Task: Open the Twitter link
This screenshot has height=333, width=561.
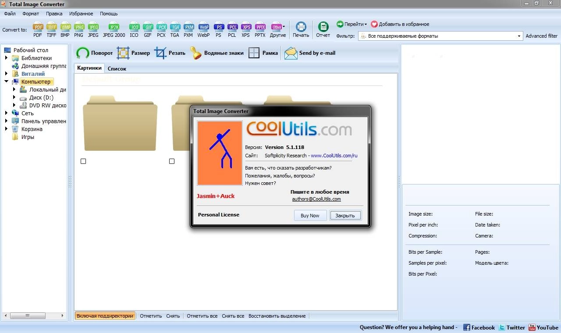Action: [x=512, y=327]
